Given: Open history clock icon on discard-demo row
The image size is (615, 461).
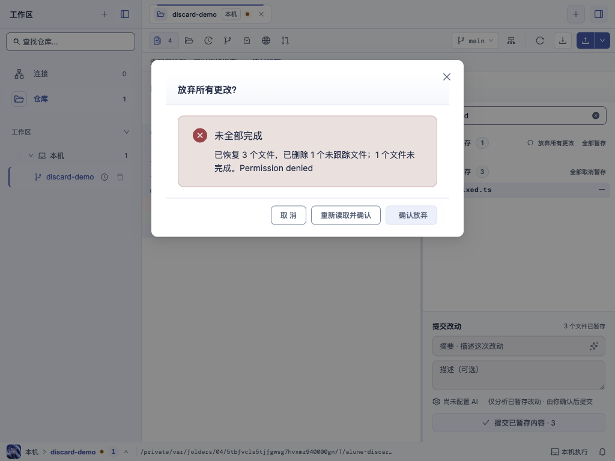Looking at the screenshot, I should (x=105, y=177).
